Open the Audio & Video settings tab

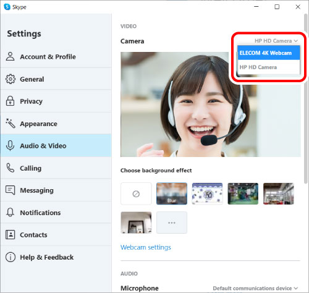[56, 145]
